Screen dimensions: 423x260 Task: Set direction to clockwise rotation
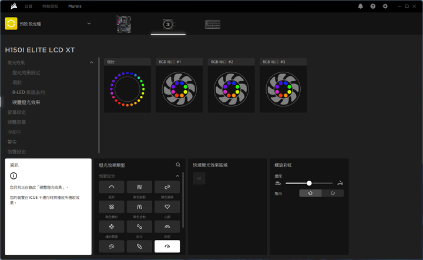pos(333,193)
